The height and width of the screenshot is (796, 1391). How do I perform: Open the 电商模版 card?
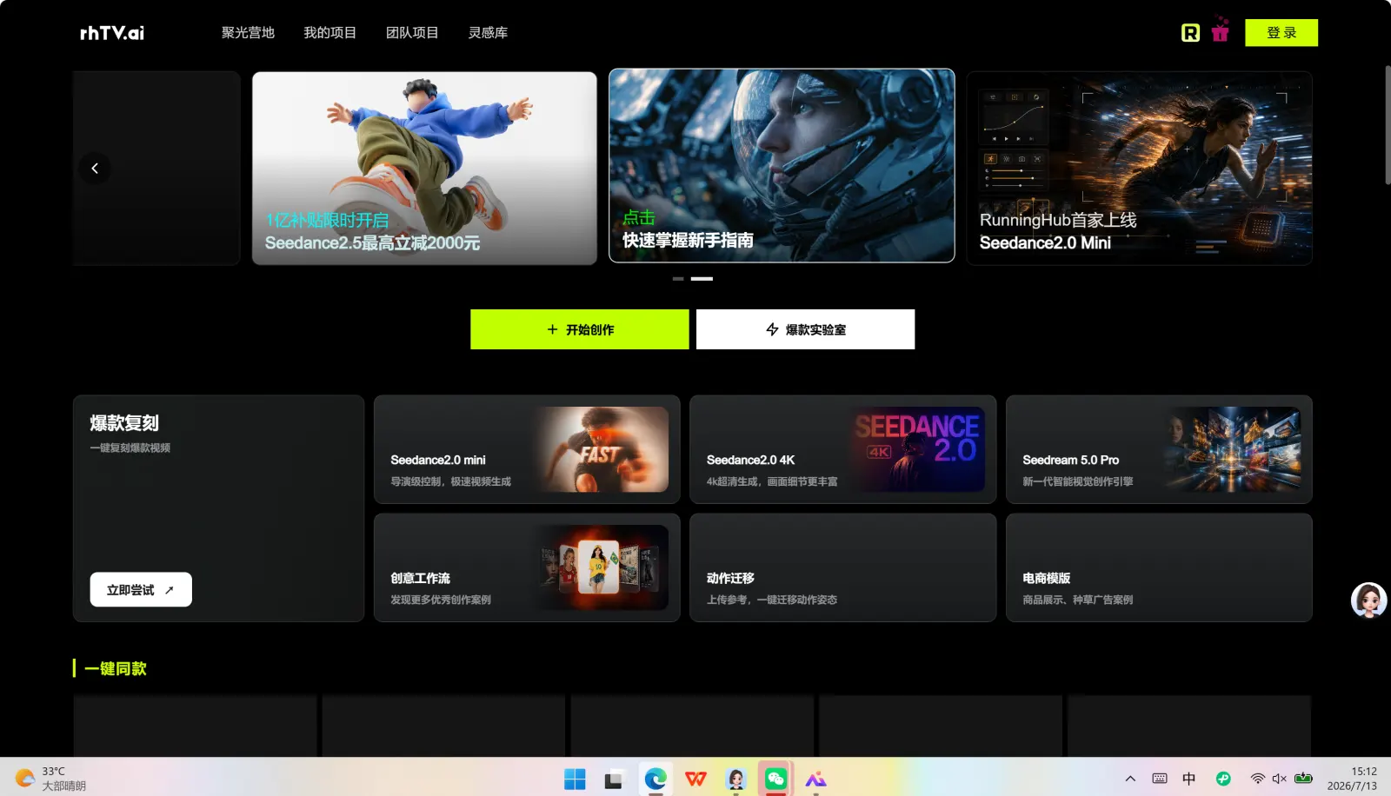[1159, 567]
